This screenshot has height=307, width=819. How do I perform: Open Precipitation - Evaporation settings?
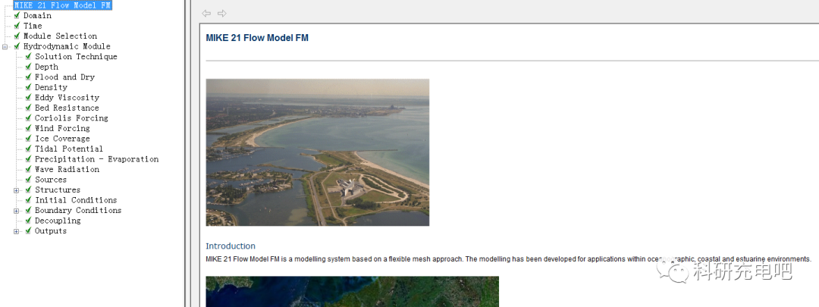[x=96, y=159]
